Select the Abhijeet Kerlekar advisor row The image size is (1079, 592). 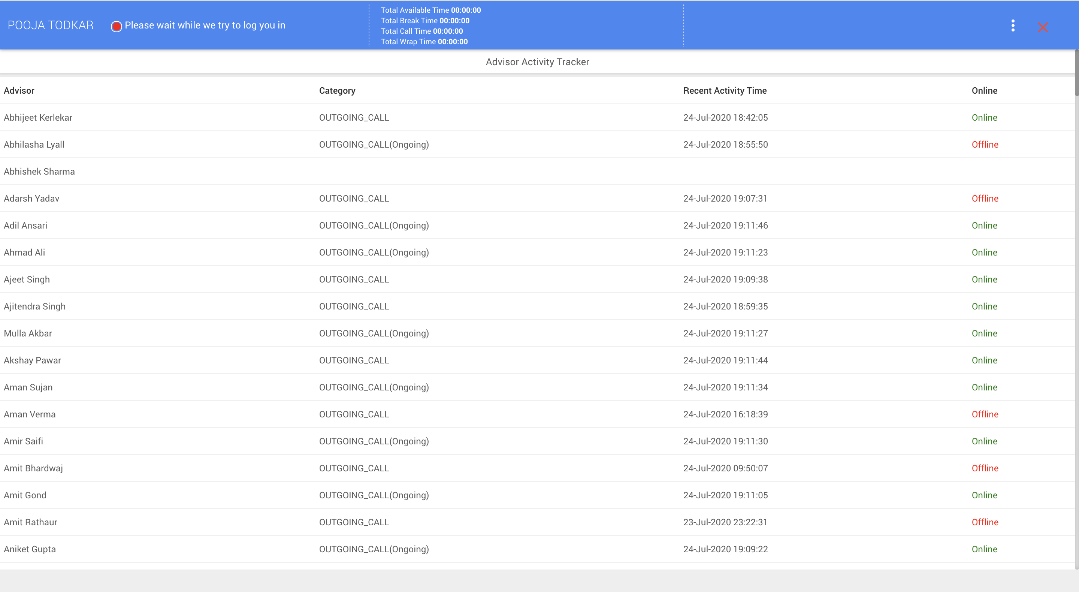537,117
